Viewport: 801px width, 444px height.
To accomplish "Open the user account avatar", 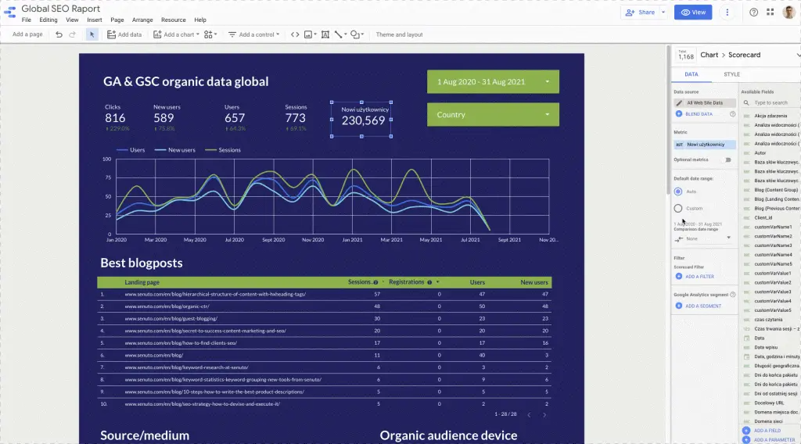I will [x=789, y=13].
